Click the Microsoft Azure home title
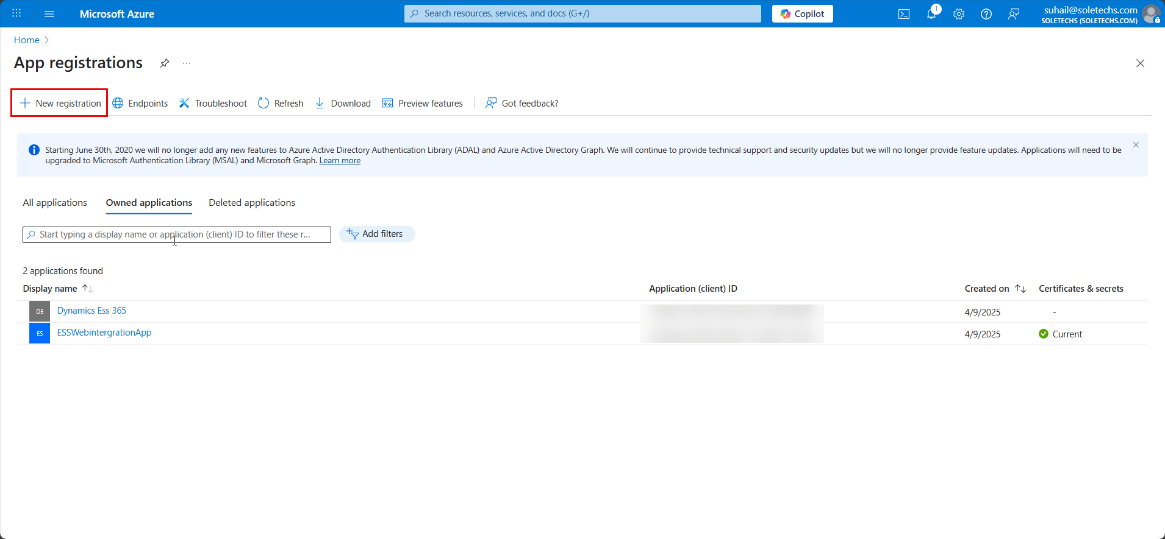This screenshot has width=1165, height=539. [117, 14]
